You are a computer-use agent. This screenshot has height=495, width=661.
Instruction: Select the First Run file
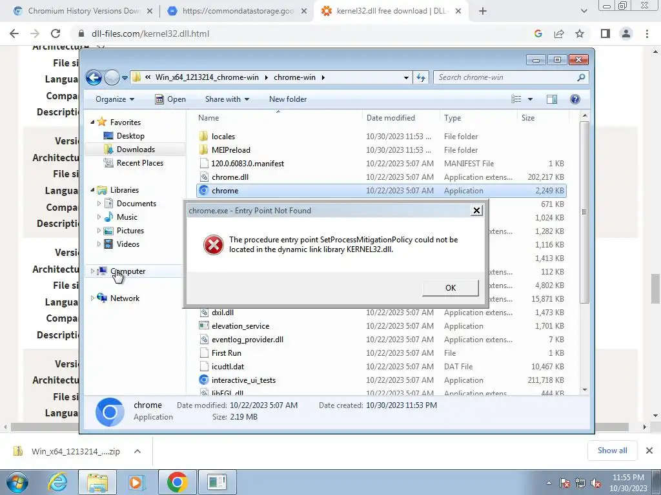pyautogui.click(x=227, y=353)
